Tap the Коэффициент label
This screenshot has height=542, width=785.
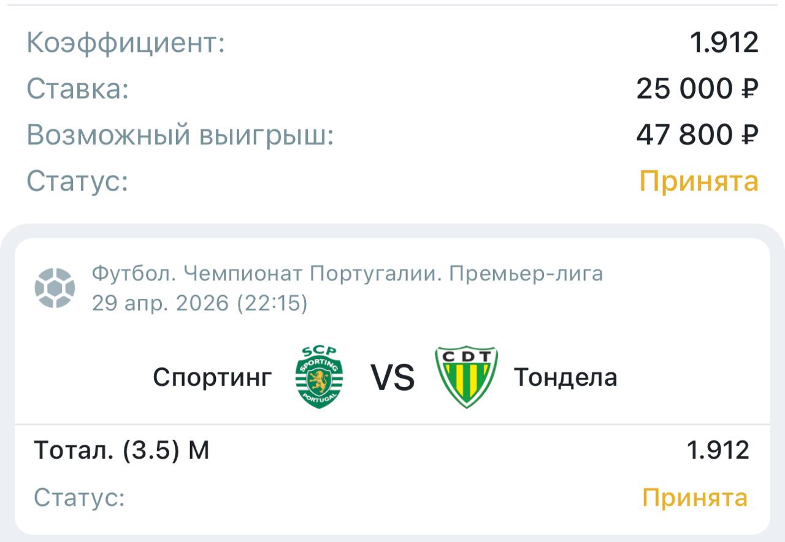pos(126,43)
